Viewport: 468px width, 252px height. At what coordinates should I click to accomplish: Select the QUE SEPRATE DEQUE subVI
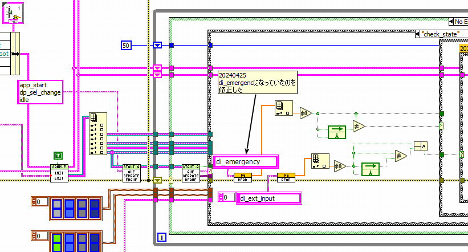[x=191, y=173]
